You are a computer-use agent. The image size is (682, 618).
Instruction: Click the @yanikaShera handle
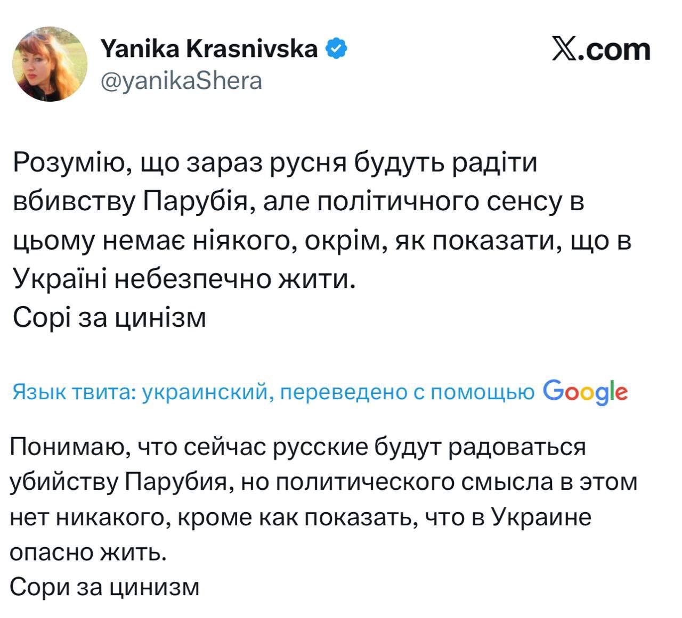tap(181, 81)
